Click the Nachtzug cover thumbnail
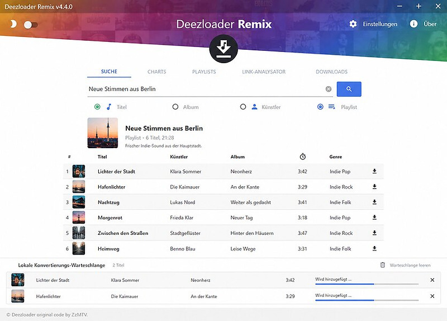447x321 pixels. [x=79, y=202]
